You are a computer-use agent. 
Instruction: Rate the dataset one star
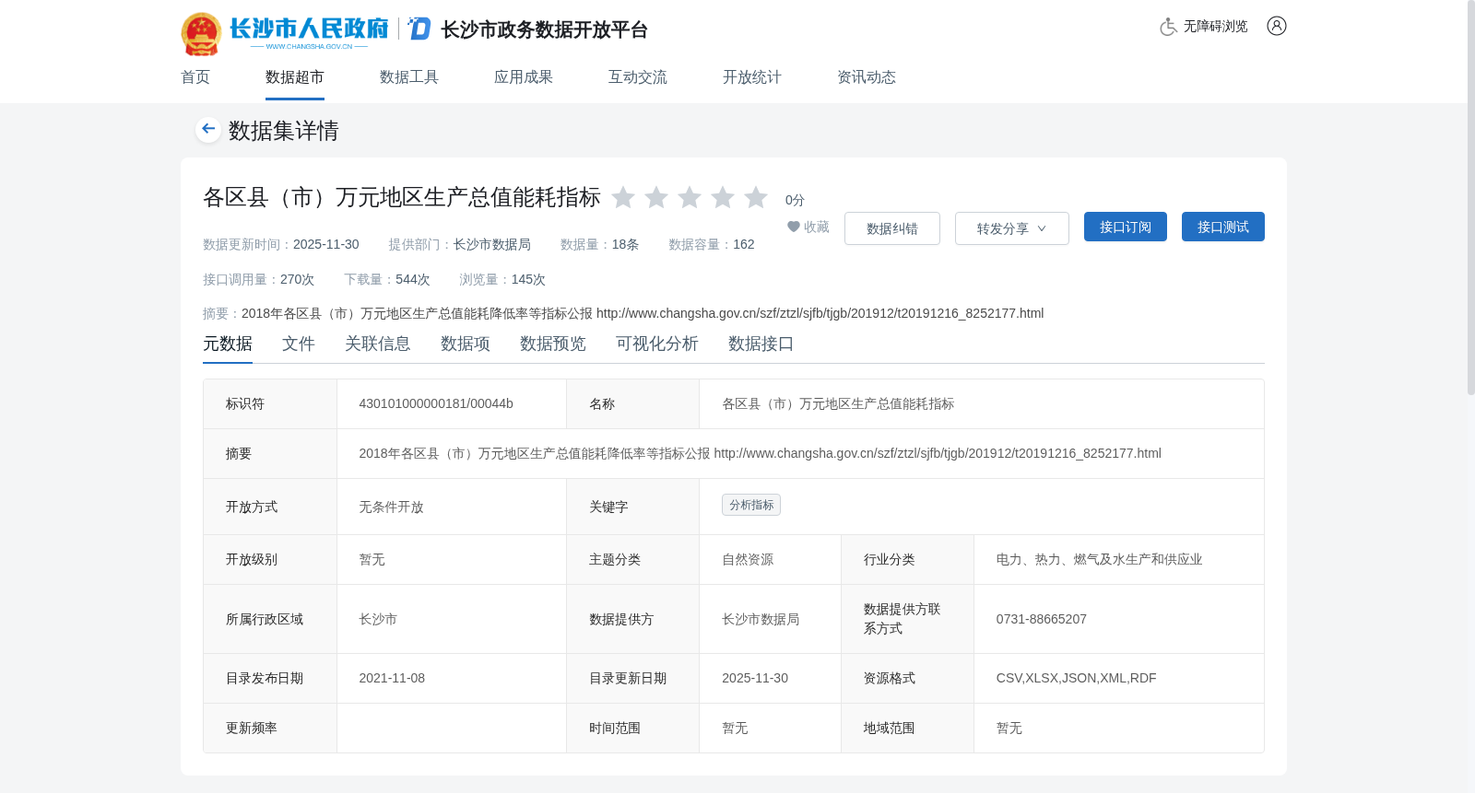point(623,197)
